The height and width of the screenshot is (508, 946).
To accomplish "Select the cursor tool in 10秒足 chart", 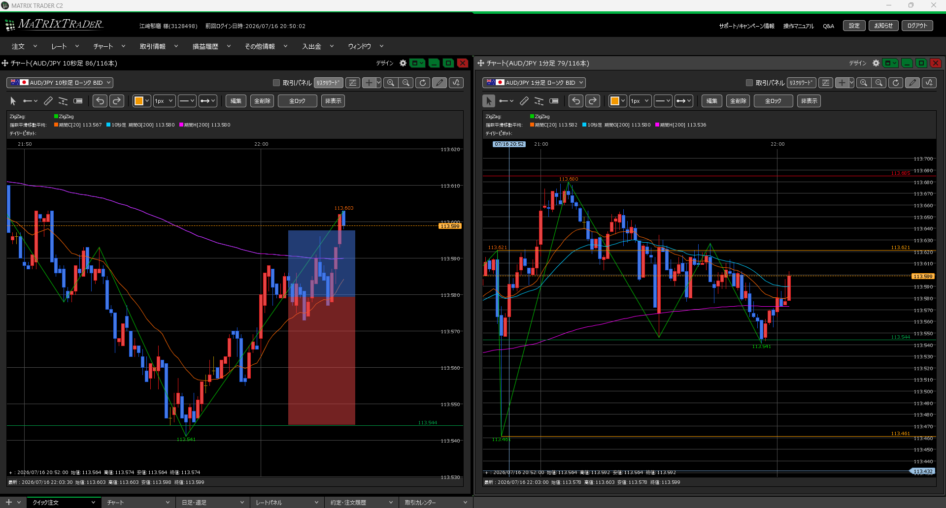I will click(13, 101).
